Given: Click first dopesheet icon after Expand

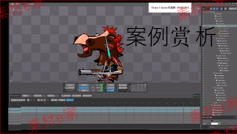Looking at the screenshot, I should click(x=28, y=100).
